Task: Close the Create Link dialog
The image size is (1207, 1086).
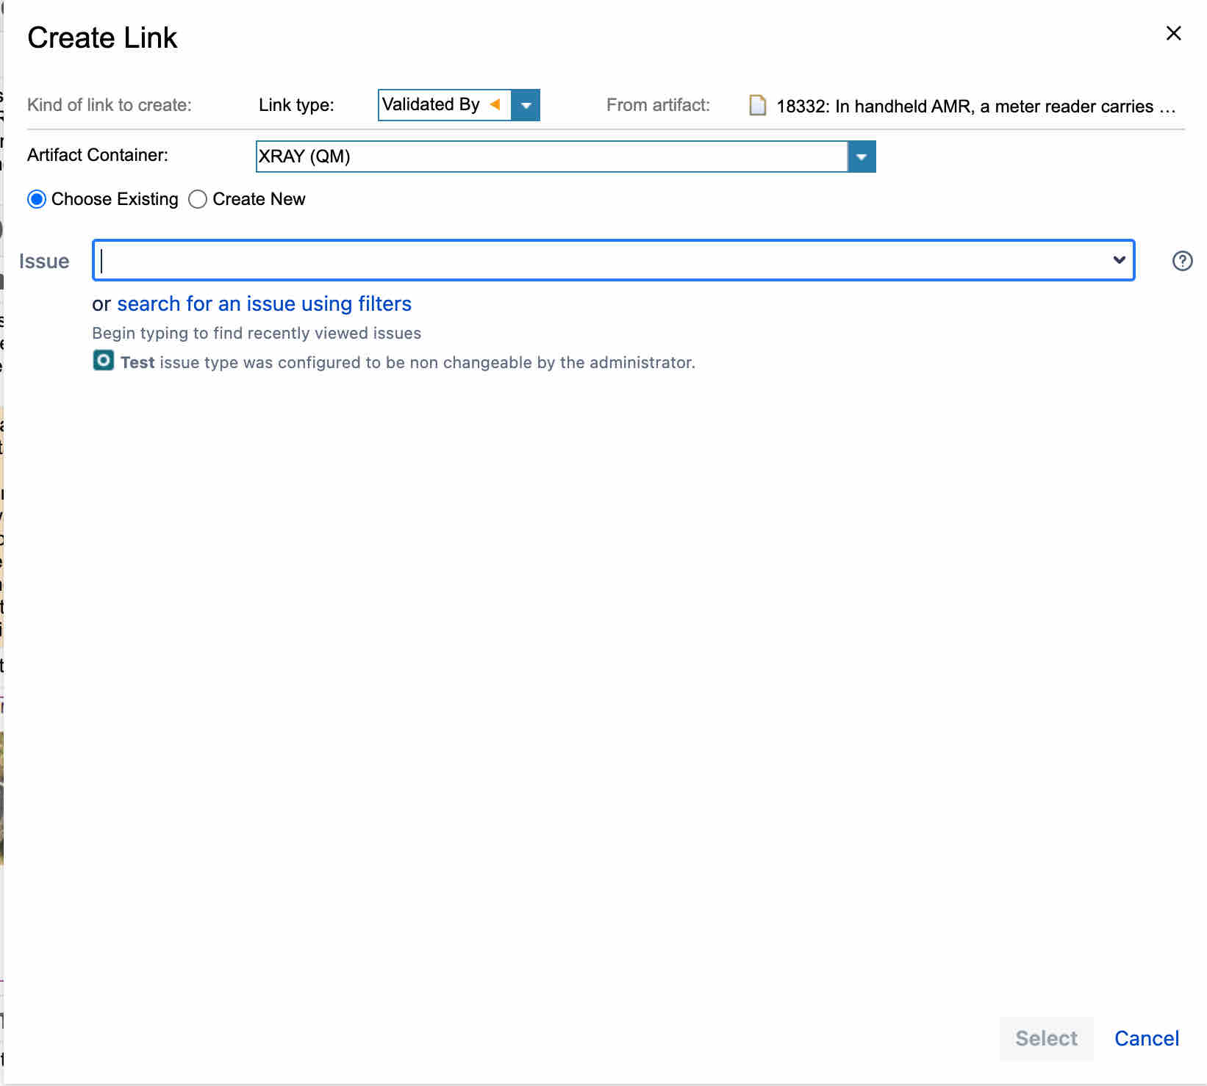Action: click(1173, 33)
